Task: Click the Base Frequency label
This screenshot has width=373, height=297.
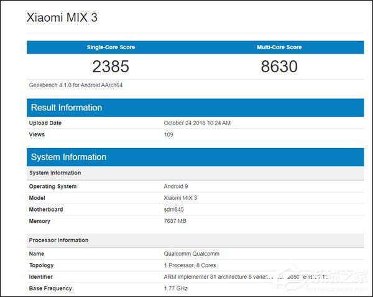Action: (x=50, y=288)
